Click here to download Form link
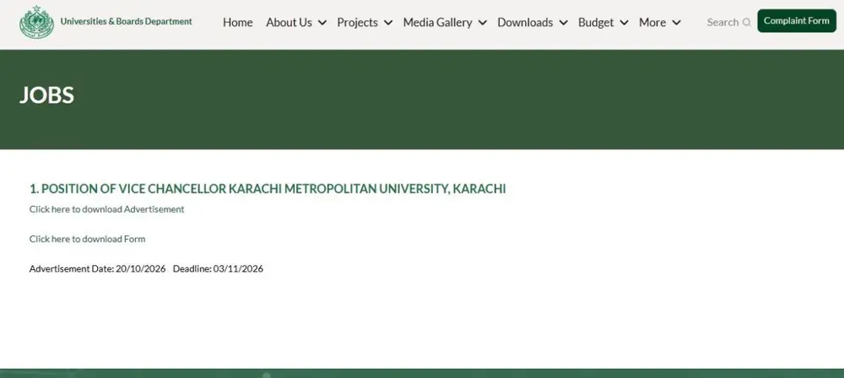The height and width of the screenshot is (378, 844). [x=87, y=239]
